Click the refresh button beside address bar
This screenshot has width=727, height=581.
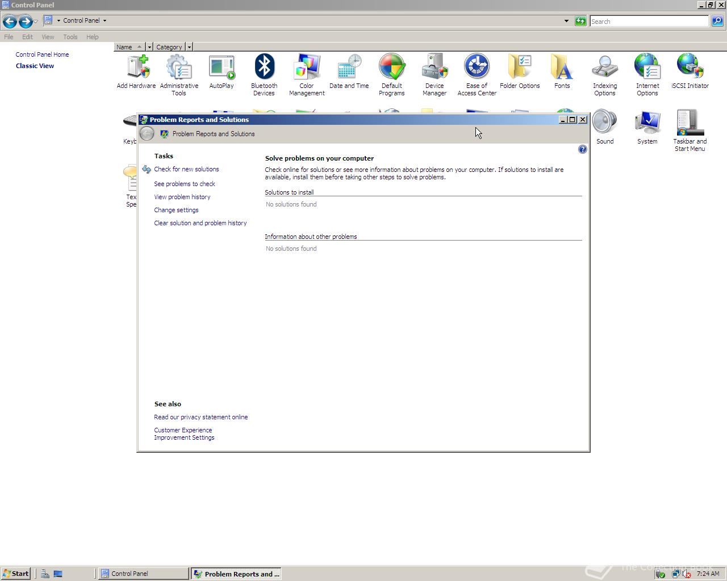(x=580, y=21)
